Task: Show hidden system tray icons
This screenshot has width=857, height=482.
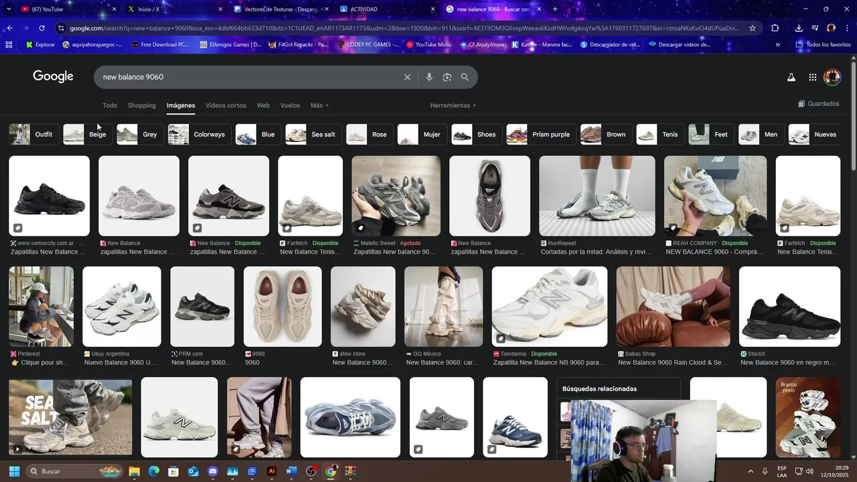Action: click(750, 471)
